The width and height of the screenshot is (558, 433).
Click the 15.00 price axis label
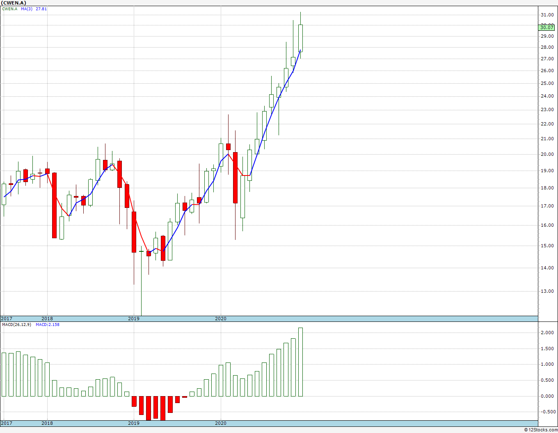coord(547,246)
